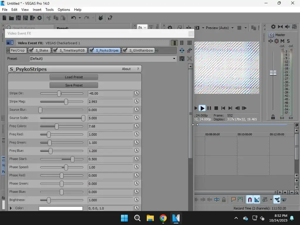Open the View menu
The height and width of the screenshot is (225, 300).
point(25,10)
